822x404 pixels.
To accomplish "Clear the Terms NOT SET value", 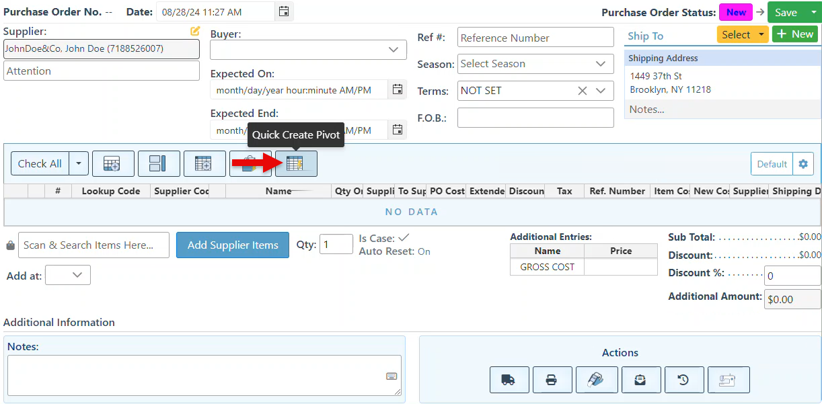I will 583,91.
